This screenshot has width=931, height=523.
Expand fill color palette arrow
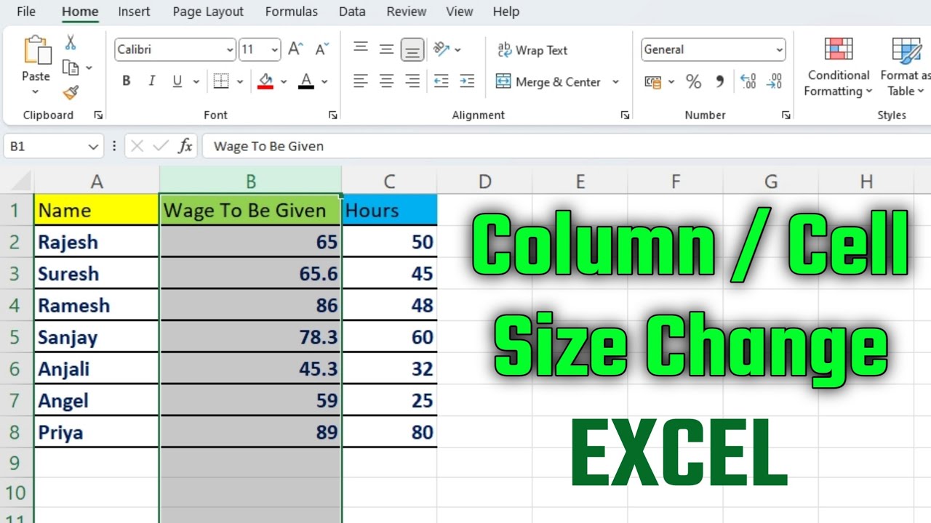[284, 82]
